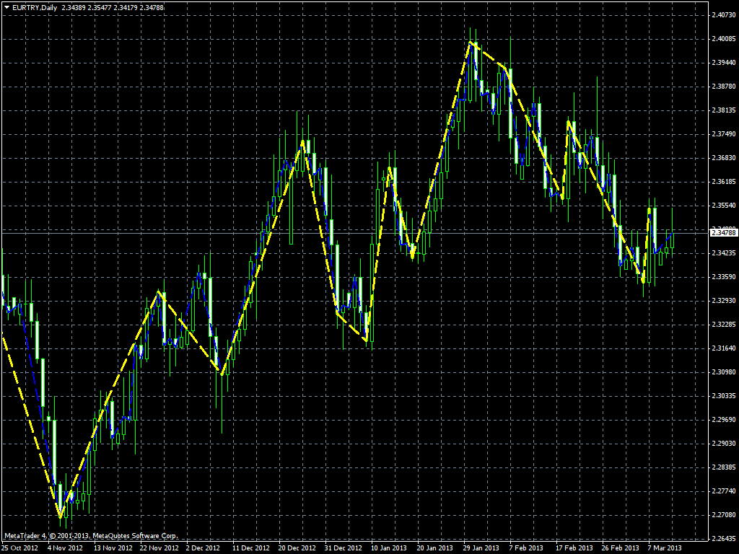Screen dimensions: 739x554
Task: Click the highest ZigZag peak near 2.40085
Action: [x=472, y=42]
